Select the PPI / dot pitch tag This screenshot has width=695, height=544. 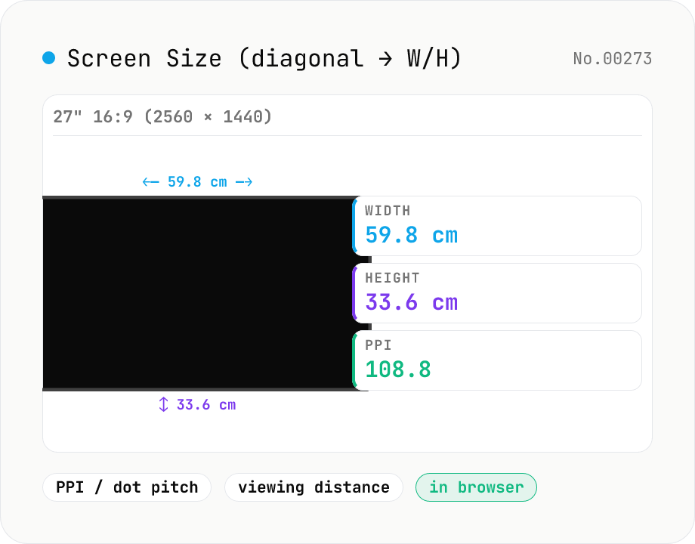coord(127,487)
